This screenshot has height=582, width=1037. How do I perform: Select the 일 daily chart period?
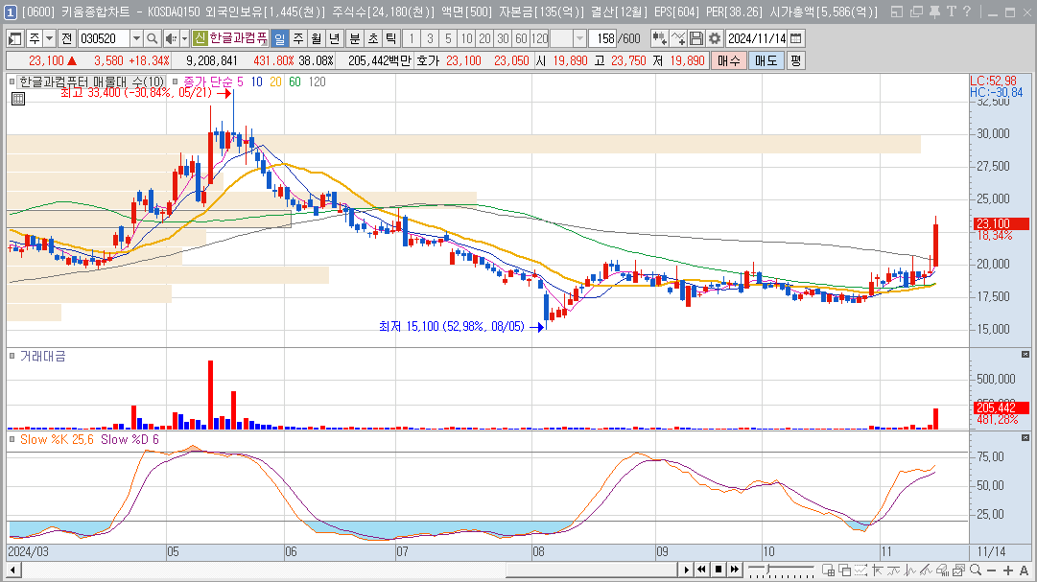point(280,39)
